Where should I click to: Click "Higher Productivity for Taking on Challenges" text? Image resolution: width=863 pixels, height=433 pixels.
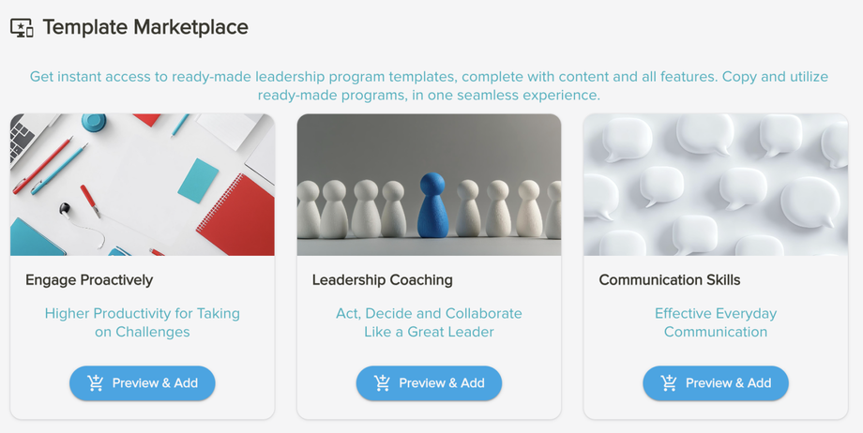point(143,322)
